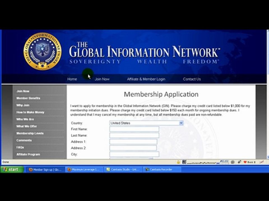The height and width of the screenshot is (201, 269).
Task: Click the Membership Application heading
Action: tap(161, 94)
